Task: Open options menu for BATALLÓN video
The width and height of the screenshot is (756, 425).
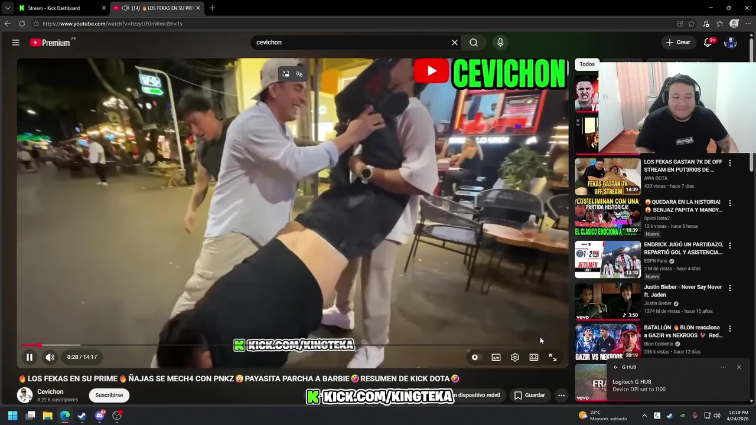Action: point(730,328)
